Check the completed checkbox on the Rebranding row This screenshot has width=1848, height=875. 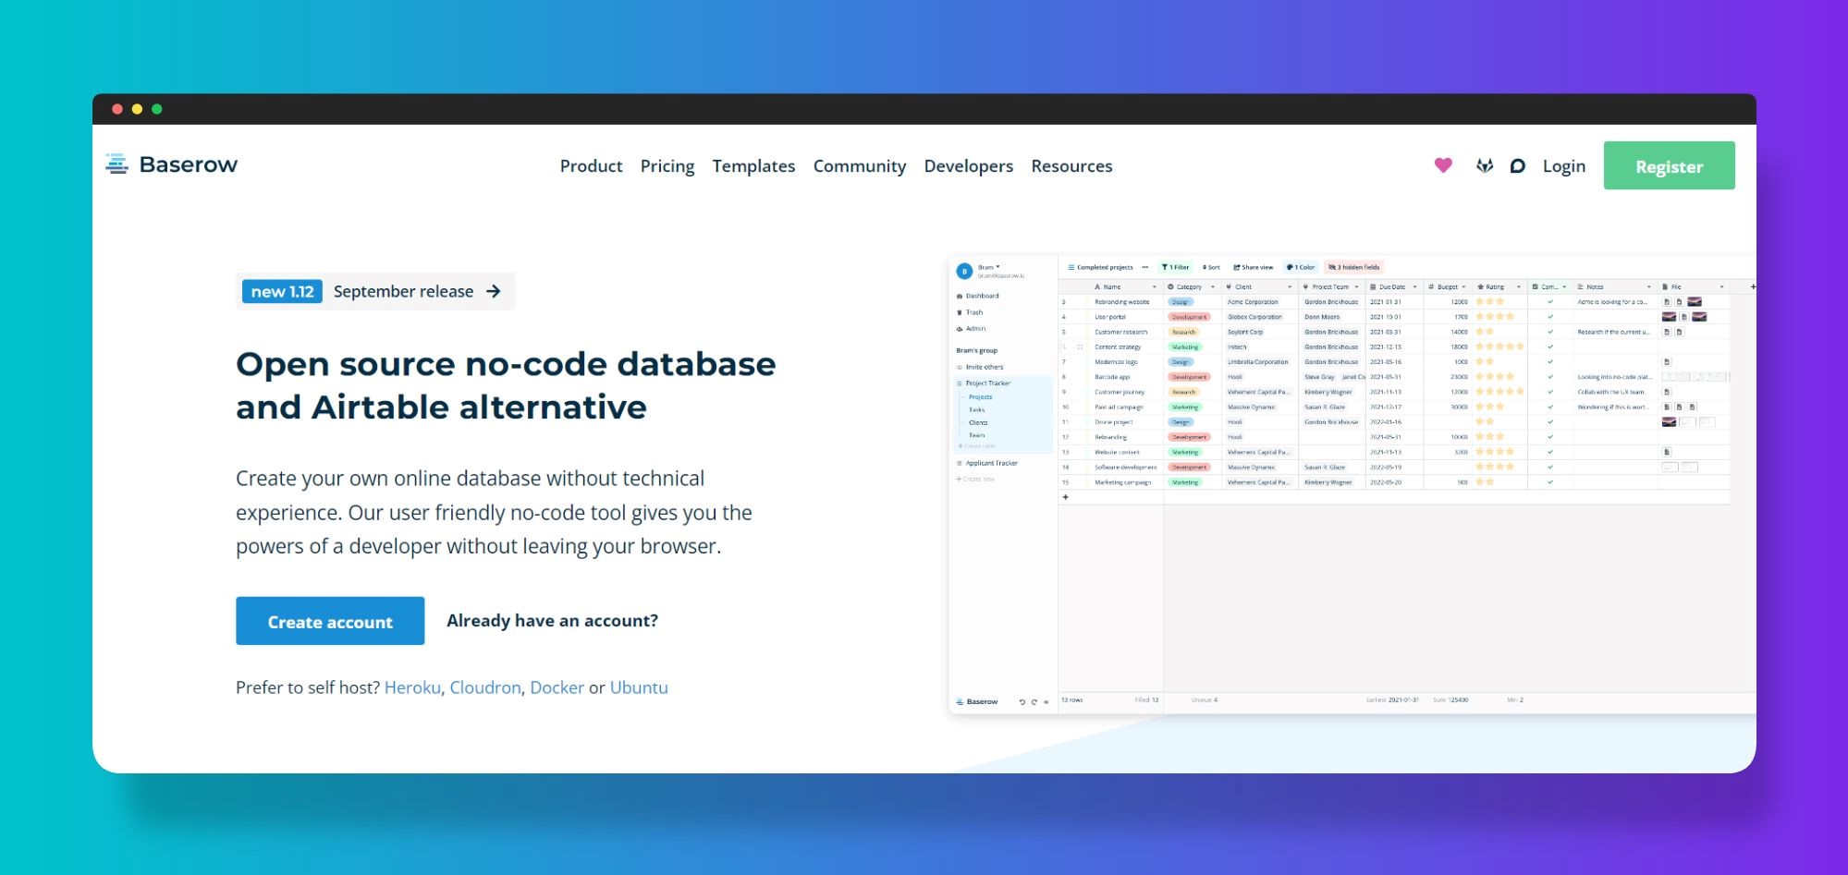1549,436
